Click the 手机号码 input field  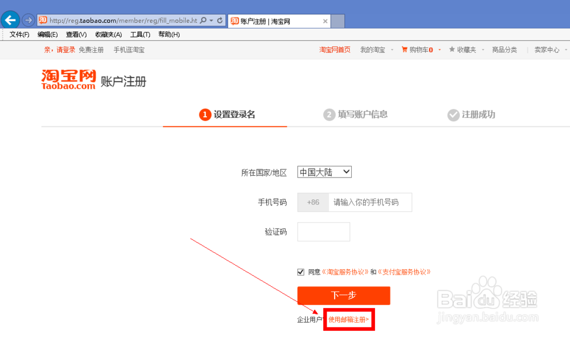coord(370,202)
